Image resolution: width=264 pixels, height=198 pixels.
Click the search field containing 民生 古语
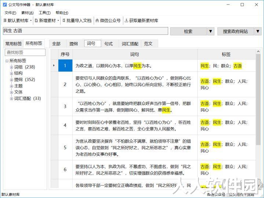[85, 31]
